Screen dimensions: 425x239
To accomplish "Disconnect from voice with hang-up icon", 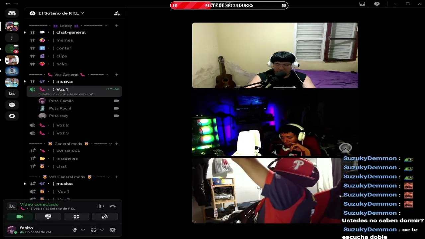I will tap(113, 206).
